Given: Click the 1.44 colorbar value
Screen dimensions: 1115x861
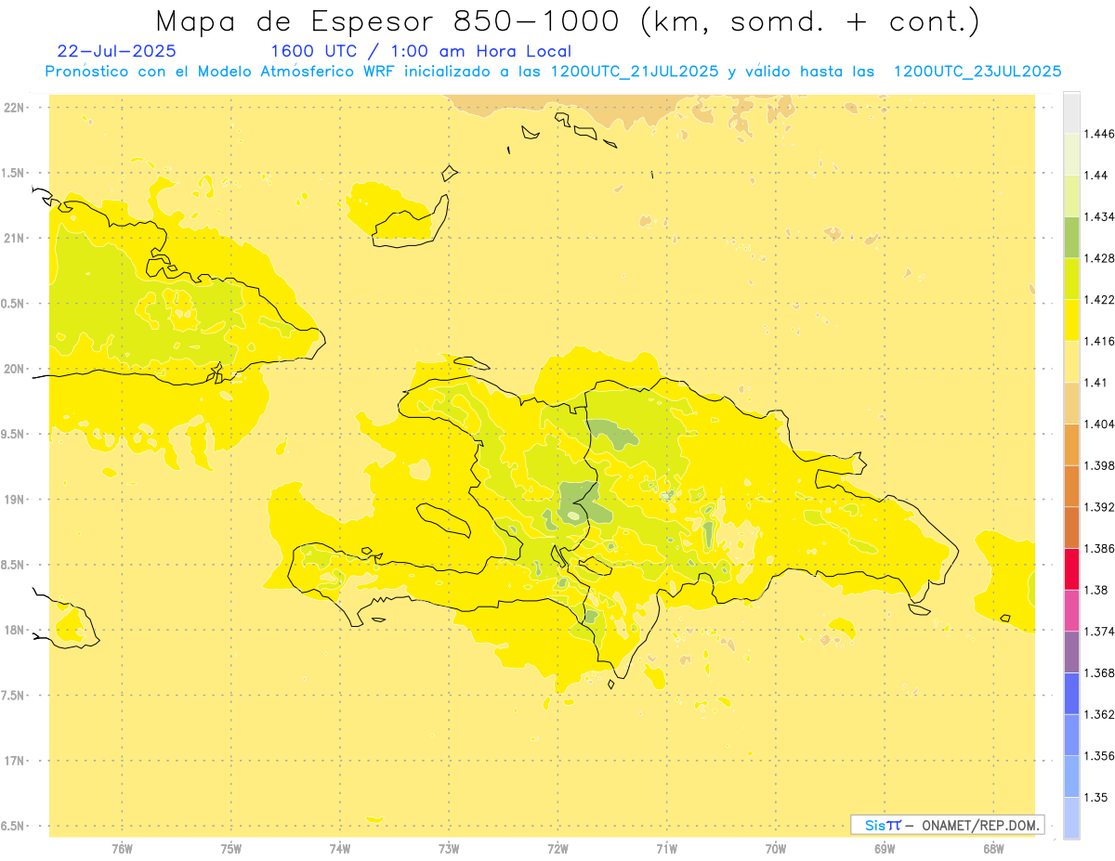Looking at the screenshot, I should tap(1097, 175).
